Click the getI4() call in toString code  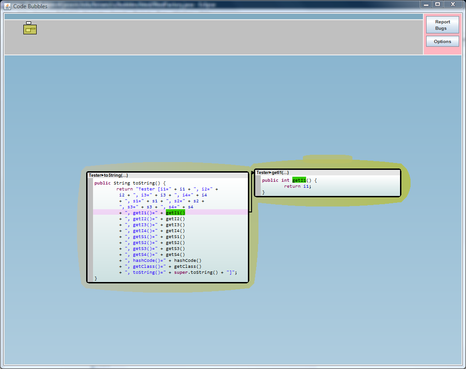click(175, 231)
